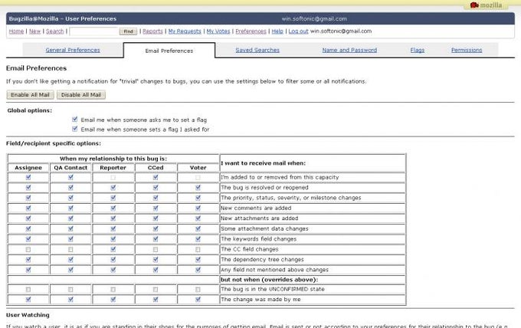Switch to the General Preferences tab
This screenshot has width=521, height=328.
click(x=73, y=50)
